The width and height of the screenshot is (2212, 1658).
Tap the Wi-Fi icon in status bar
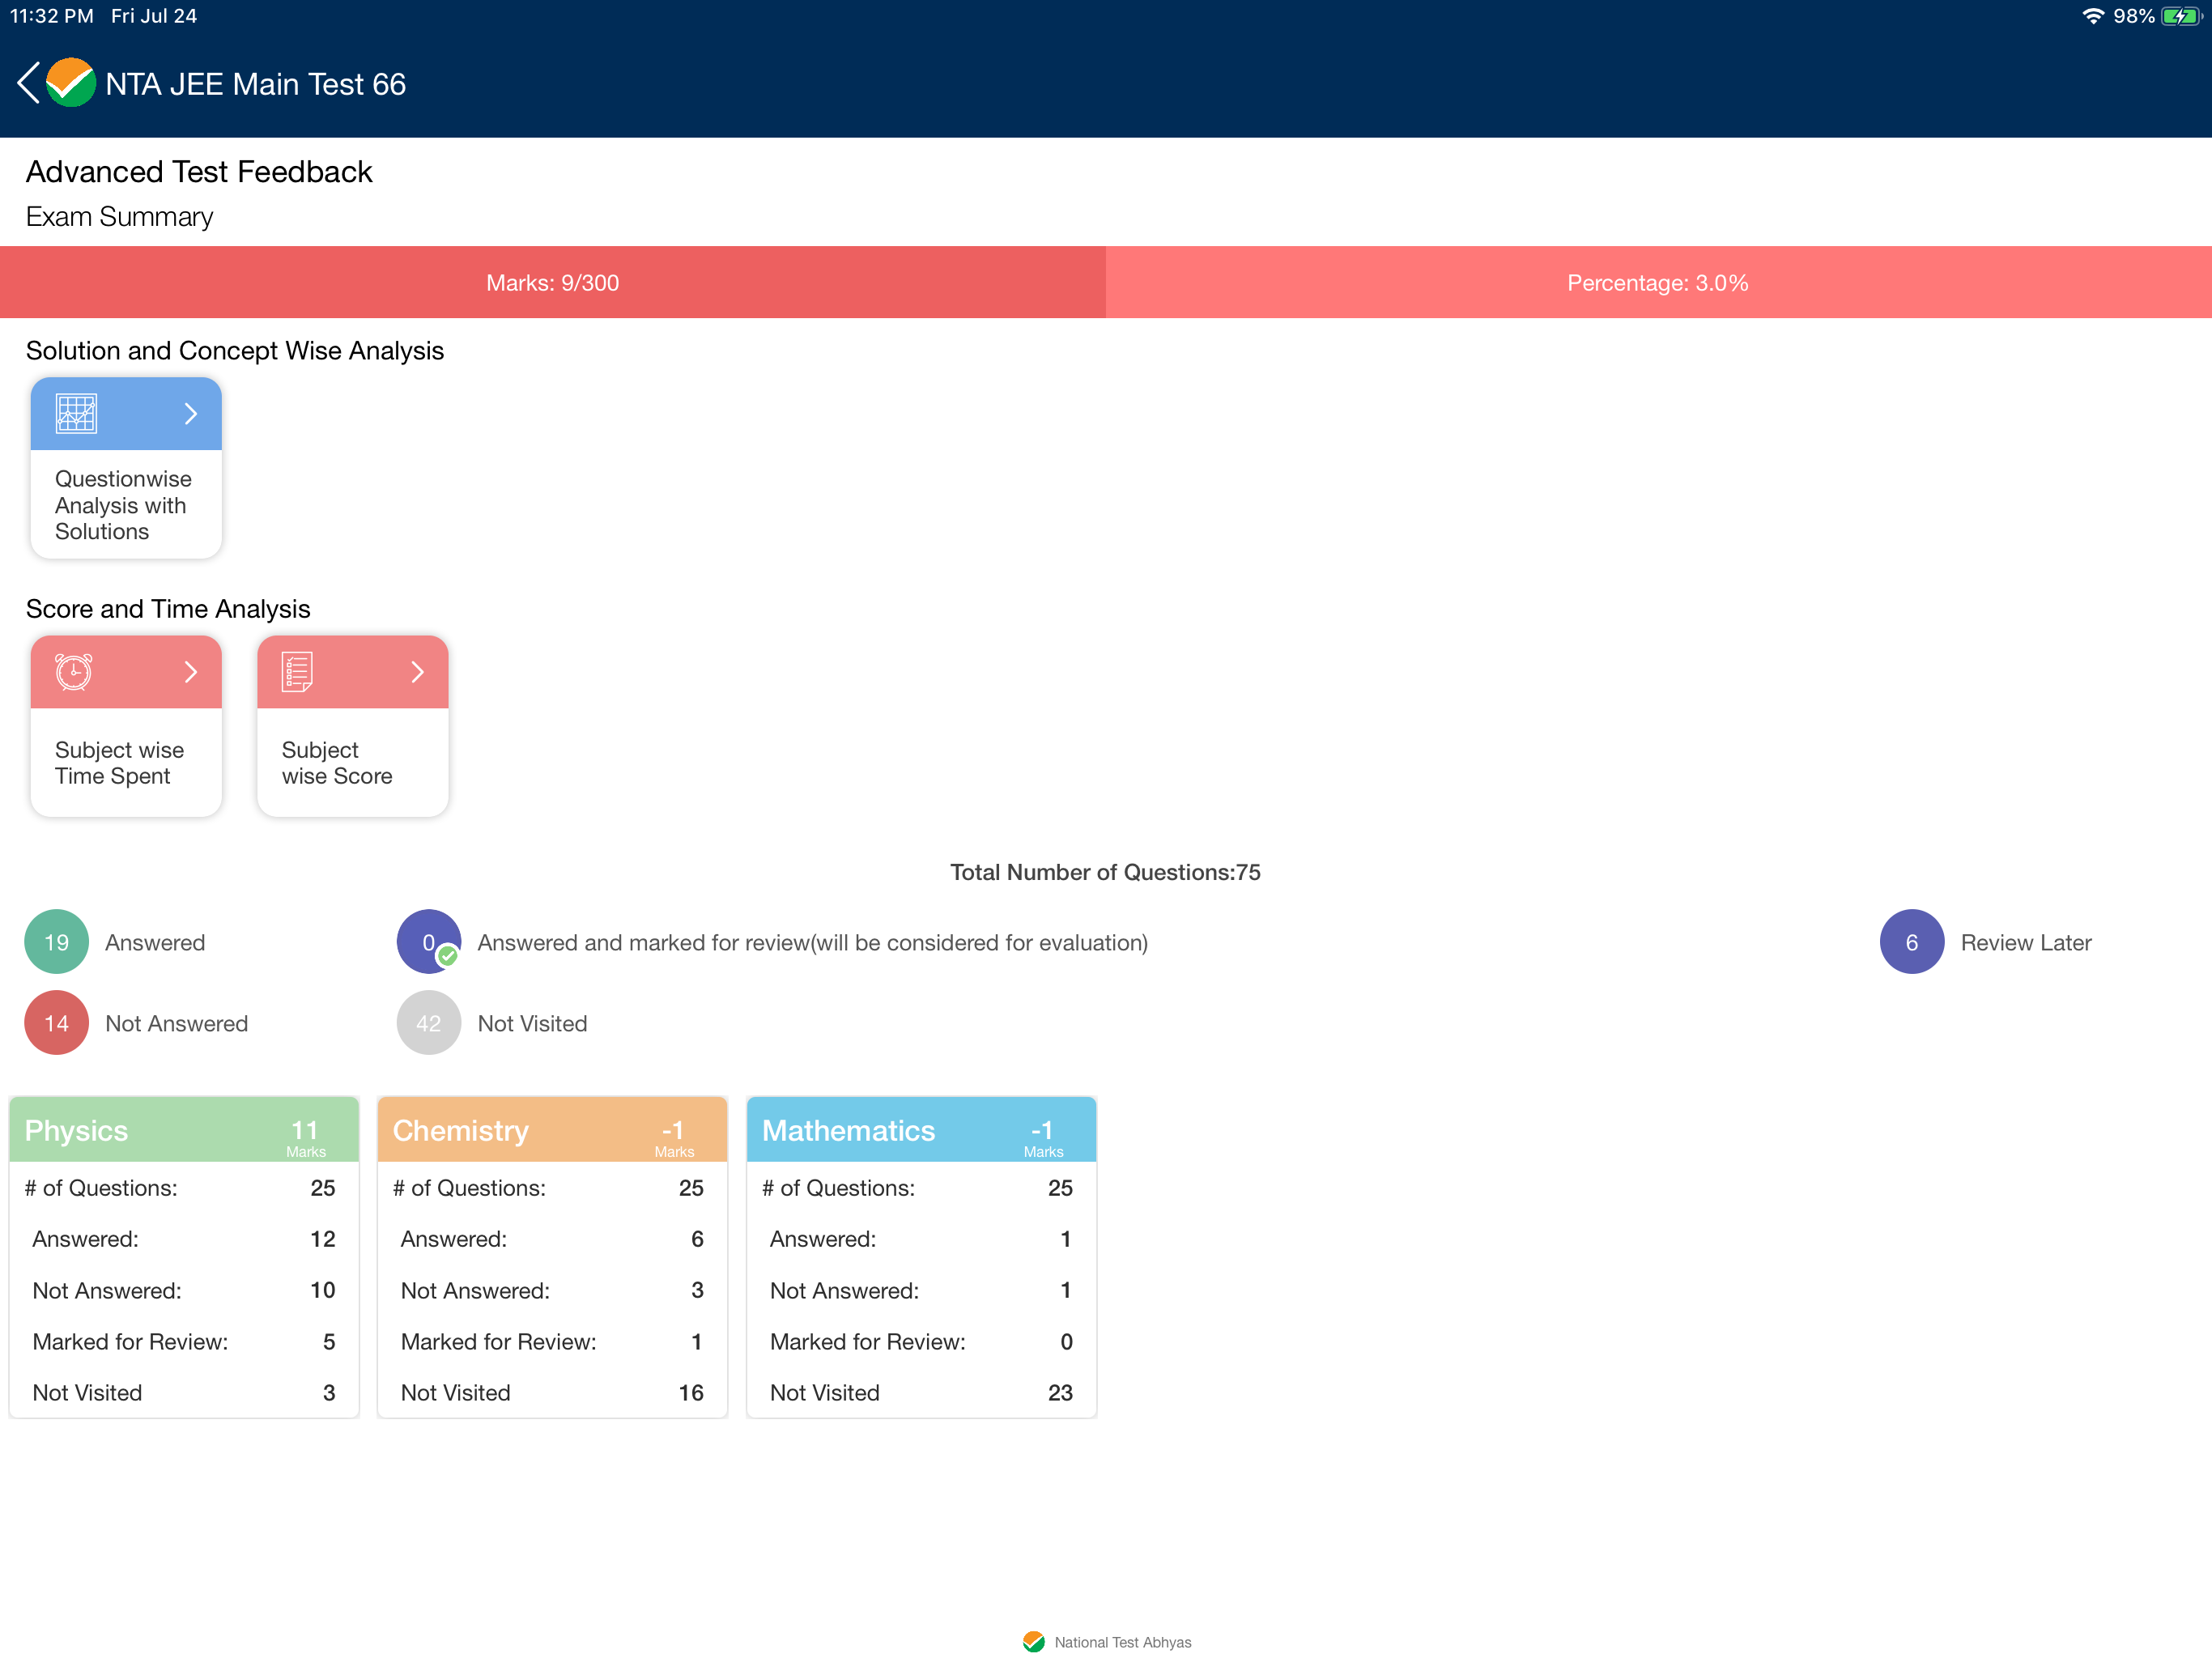coord(2093,15)
